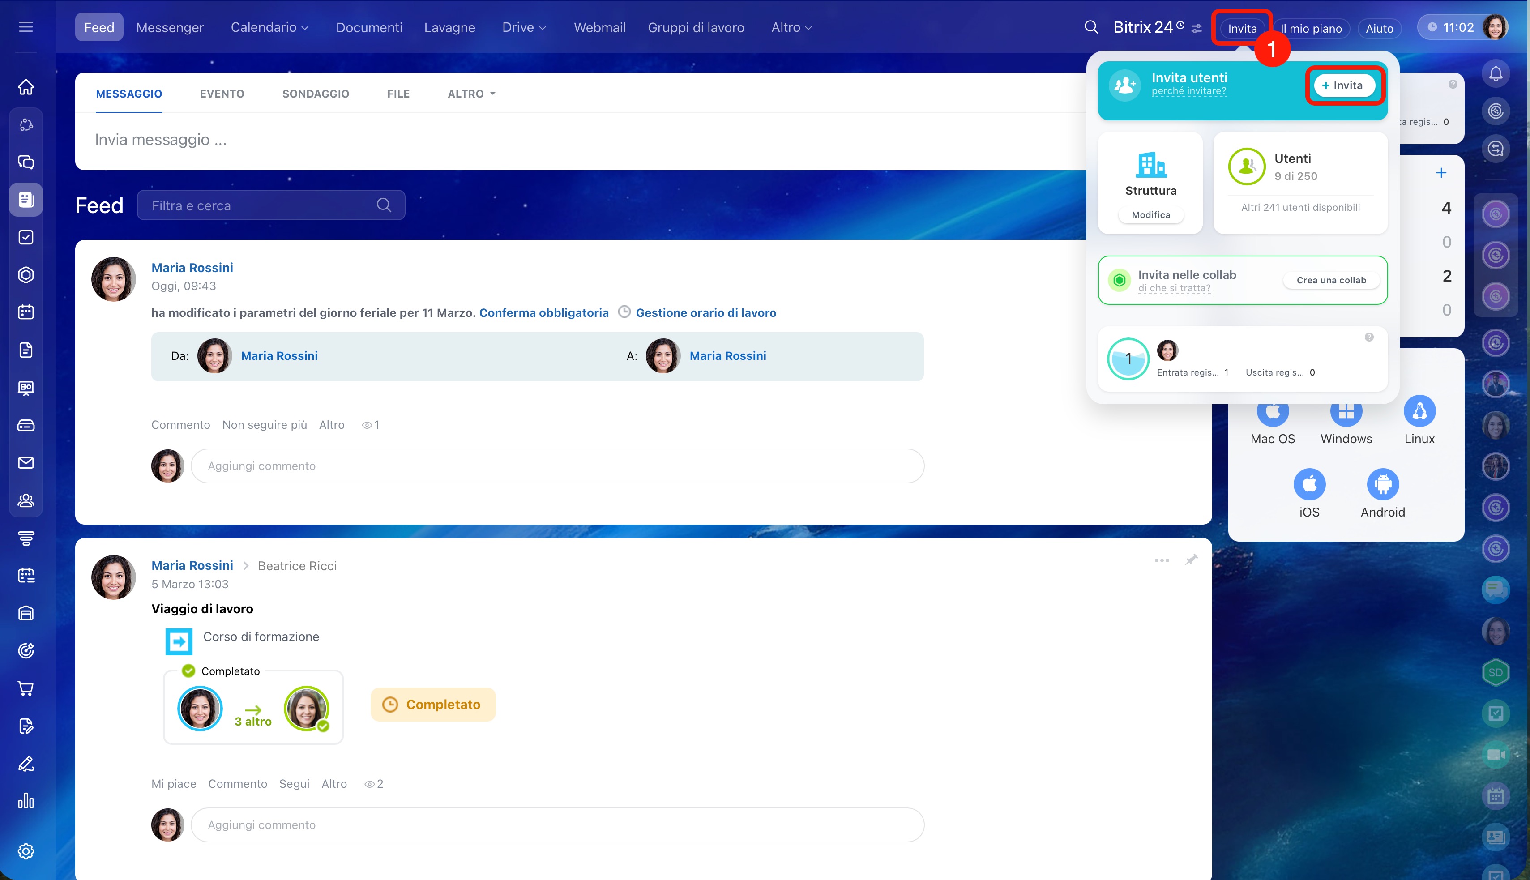Open the hamburger menu icon
1530x880 pixels.
[x=26, y=27]
